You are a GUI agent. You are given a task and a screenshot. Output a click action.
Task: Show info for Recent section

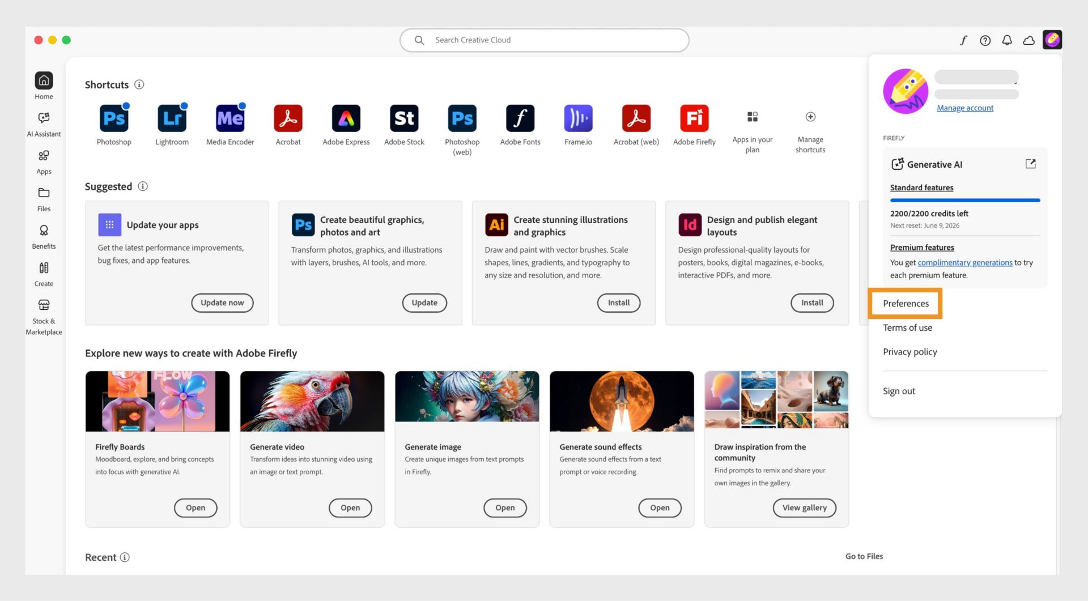125,557
